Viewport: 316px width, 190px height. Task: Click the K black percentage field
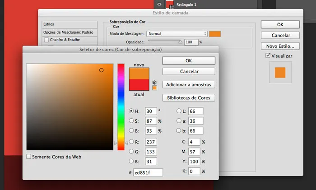click(194, 171)
